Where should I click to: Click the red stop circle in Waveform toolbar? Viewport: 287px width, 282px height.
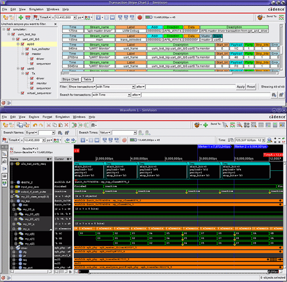click(124, 140)
